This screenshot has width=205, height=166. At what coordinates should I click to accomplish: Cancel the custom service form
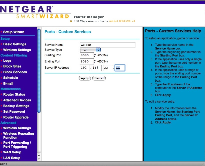click(99, 78)
